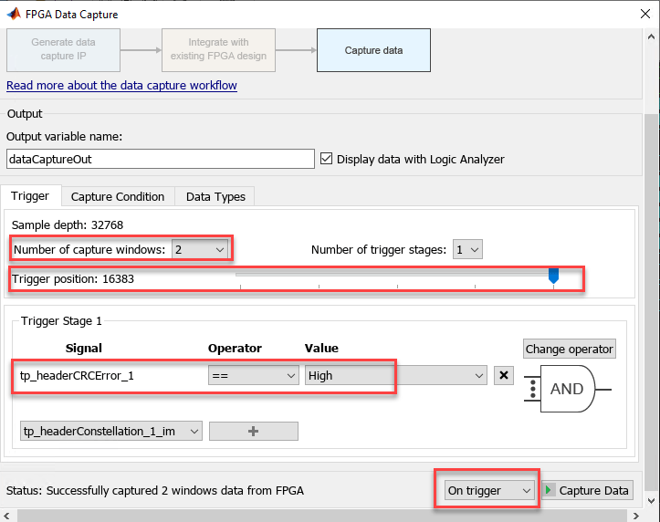Open the High value dropdown
Image resolution: width=660 pixels, height=522 pixels.
click(395, 375)
